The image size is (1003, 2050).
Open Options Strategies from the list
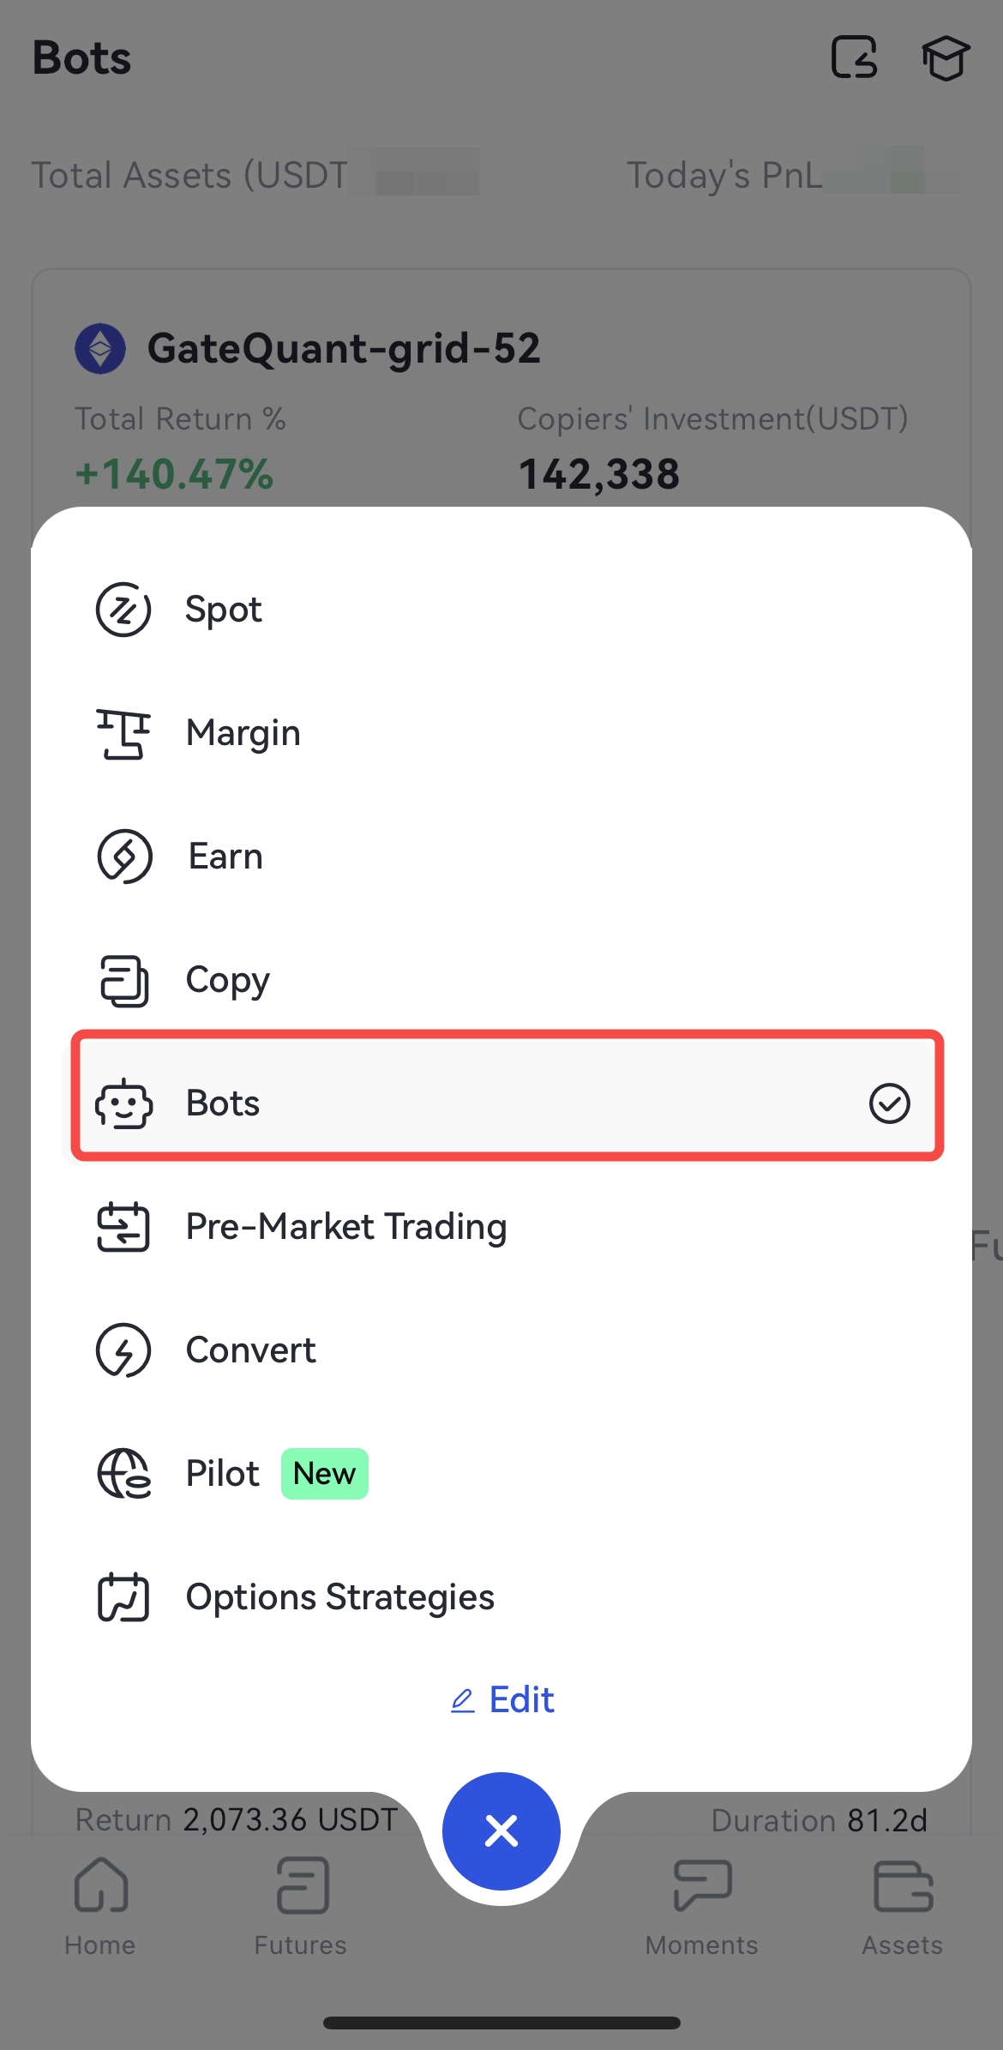point(340,1597)
